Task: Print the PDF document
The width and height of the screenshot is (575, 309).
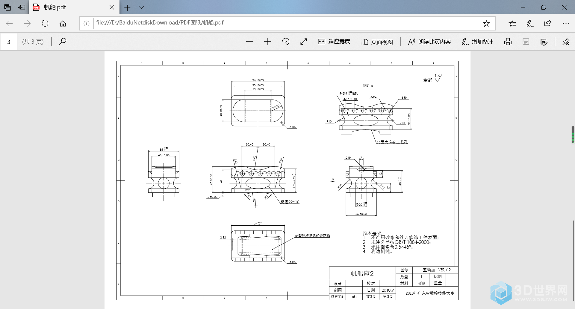Action: [508, 42]
